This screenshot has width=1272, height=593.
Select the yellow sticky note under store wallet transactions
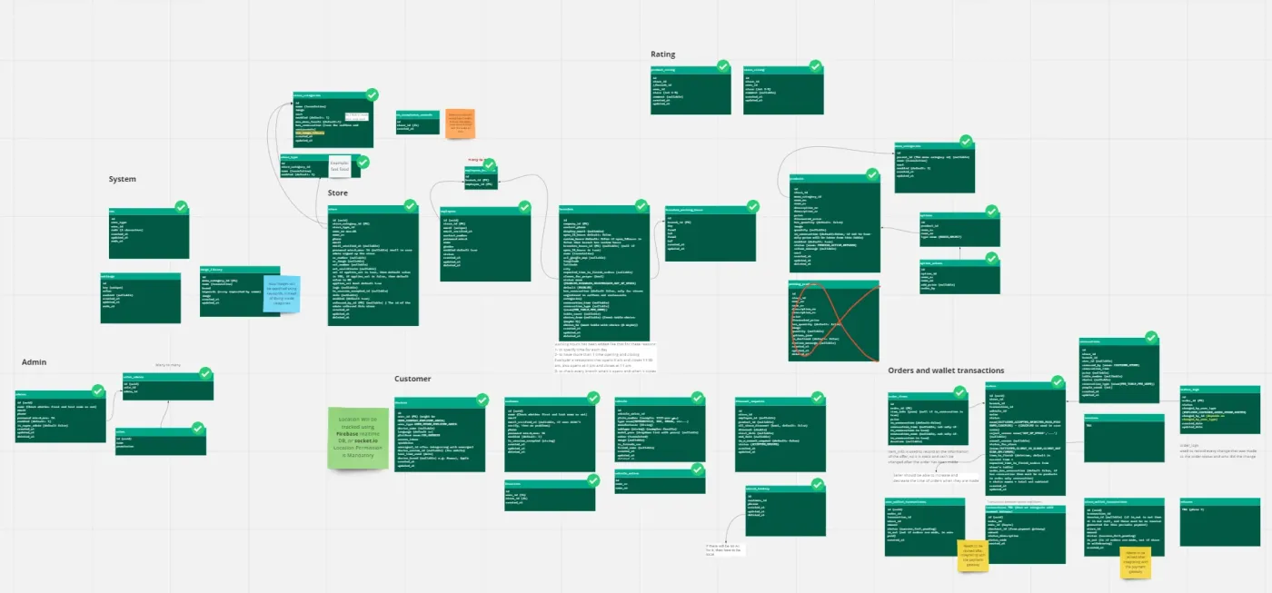point(1136,563)
